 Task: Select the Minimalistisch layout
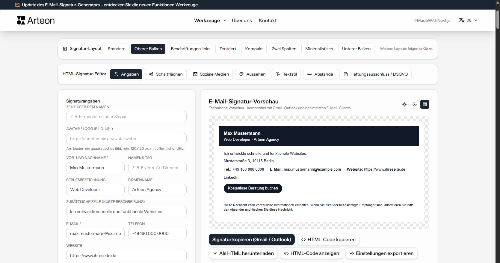click(319, 49)
